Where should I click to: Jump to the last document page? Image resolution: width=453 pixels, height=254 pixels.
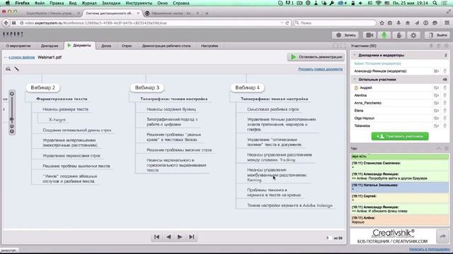tap(191, 237)
